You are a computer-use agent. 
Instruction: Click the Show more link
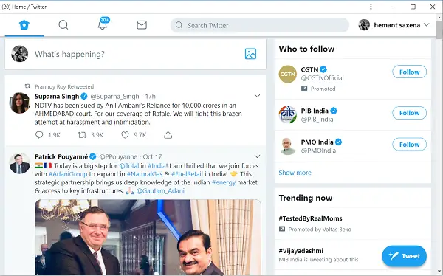[295, 173]
